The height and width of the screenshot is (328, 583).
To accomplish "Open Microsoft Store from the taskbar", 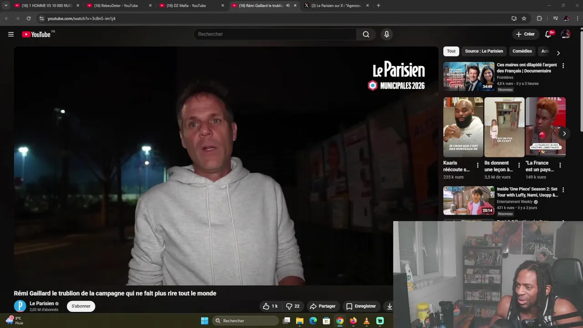I will [x=326, y=321].
